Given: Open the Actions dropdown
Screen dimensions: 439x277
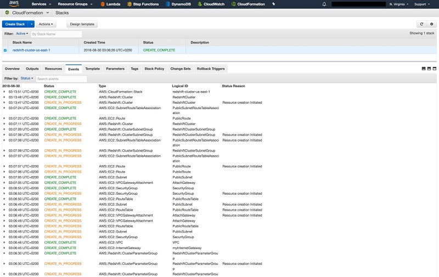Looking at the screenshot, I should click(46, 24).
